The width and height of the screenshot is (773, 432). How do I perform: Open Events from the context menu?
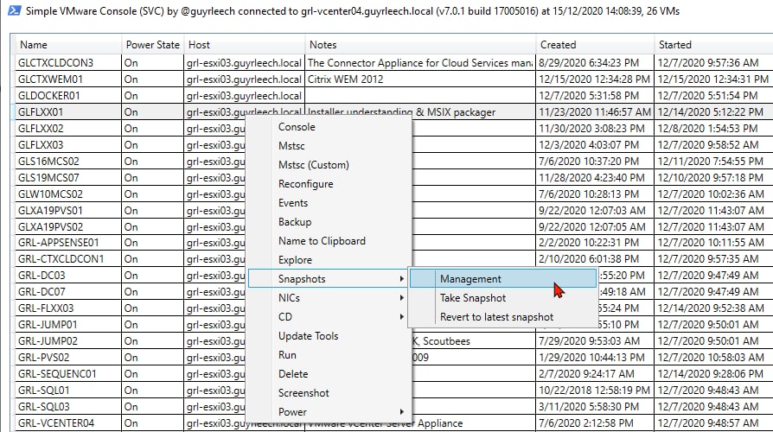(x=293, y=203)
